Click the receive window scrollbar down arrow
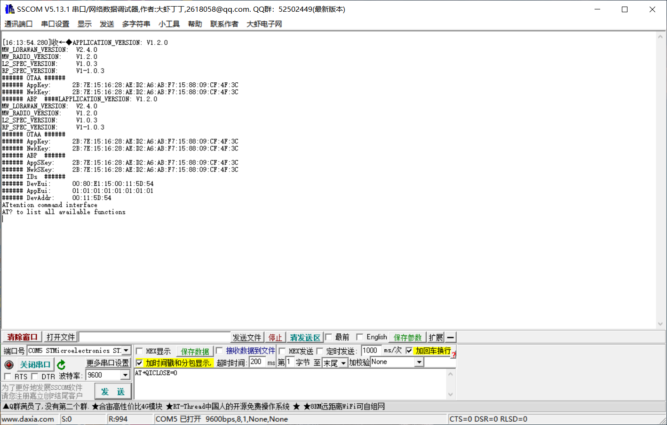667x425 pixels. tap(660, 324)
